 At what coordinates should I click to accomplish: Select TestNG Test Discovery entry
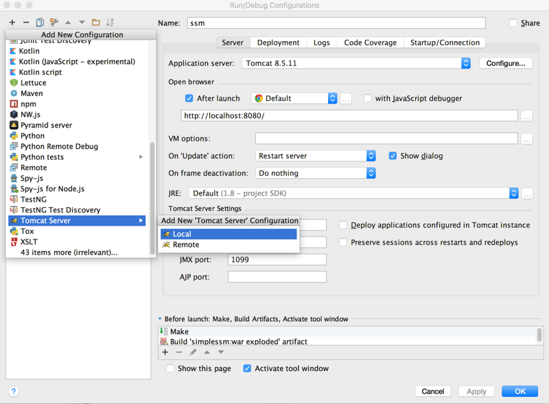[77, 210]
